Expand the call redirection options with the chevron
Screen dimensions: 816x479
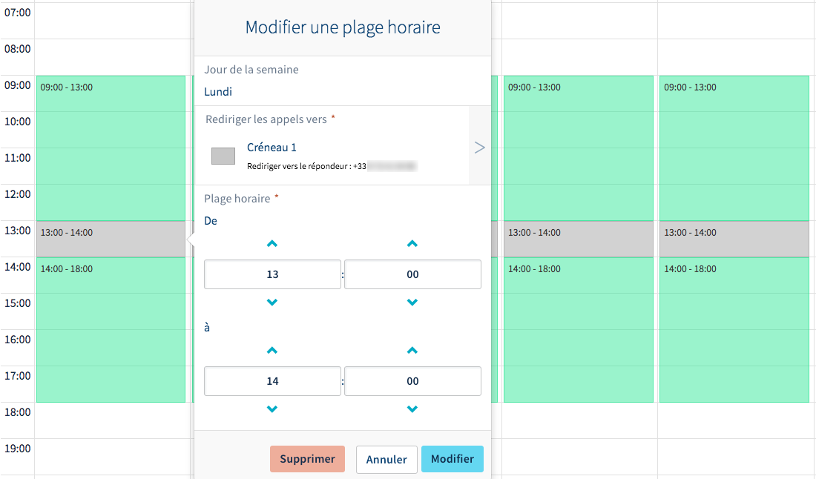click(479, 147)
